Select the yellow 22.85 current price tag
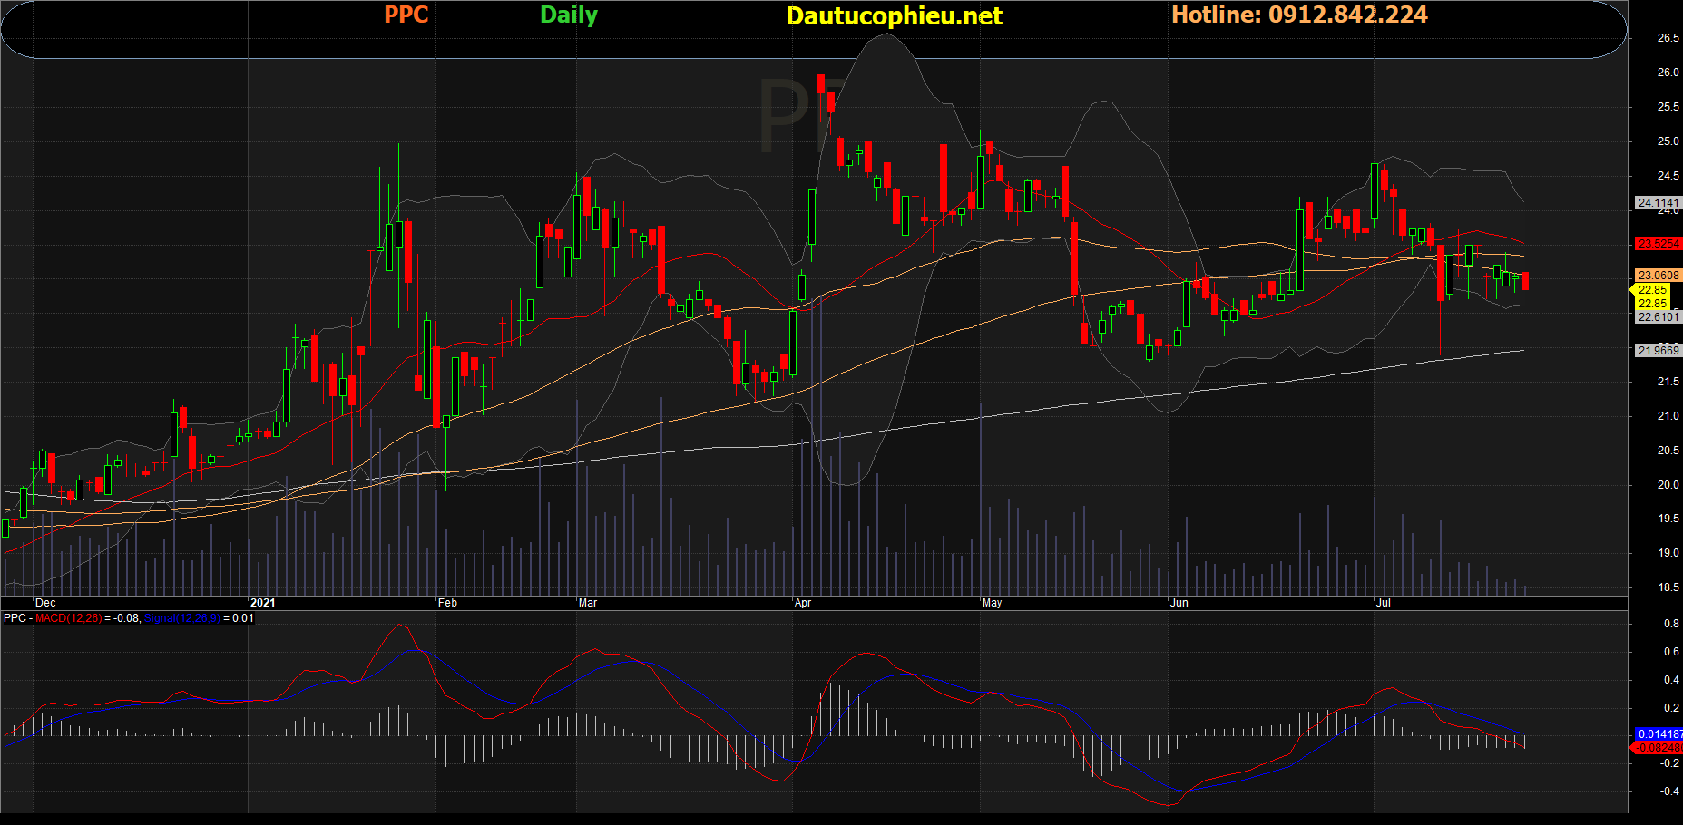The width and height of the screenshot is (1683, 825). pos(1651,291)
